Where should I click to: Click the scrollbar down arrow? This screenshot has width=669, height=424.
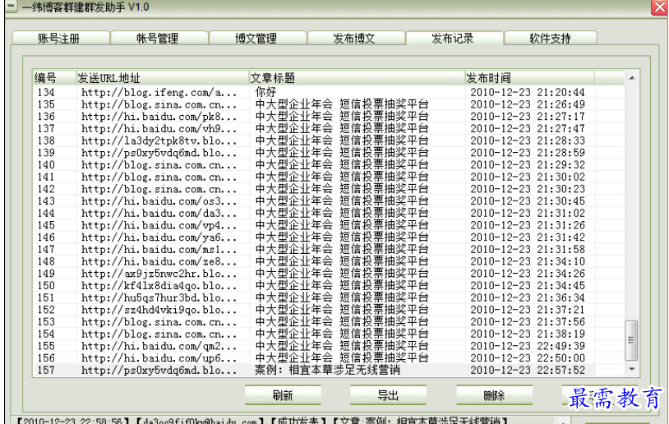point(631,370)
